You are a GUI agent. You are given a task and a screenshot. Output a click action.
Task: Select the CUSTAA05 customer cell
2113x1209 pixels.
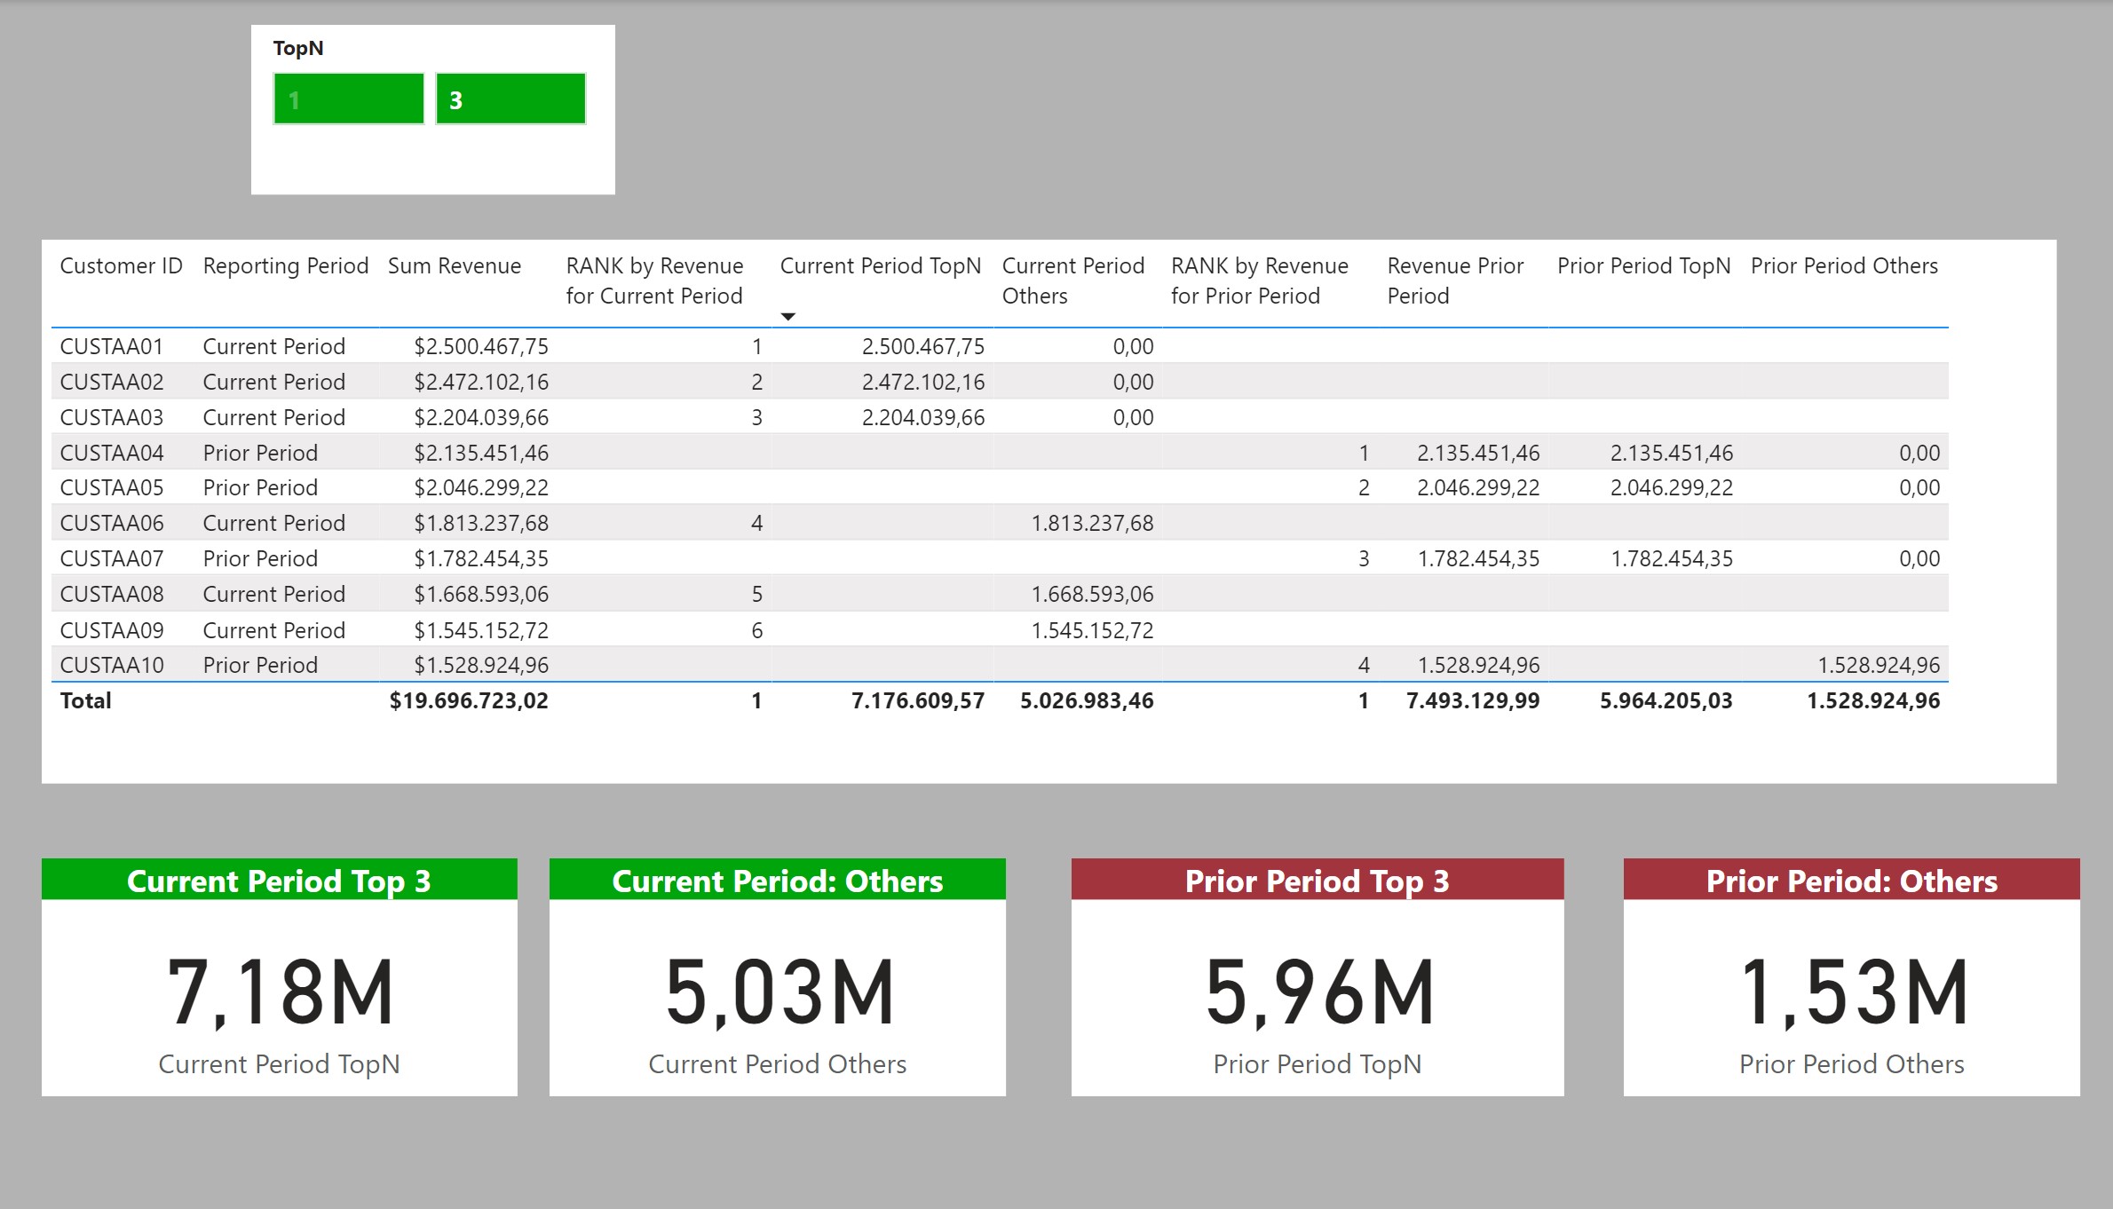point(112,487)
